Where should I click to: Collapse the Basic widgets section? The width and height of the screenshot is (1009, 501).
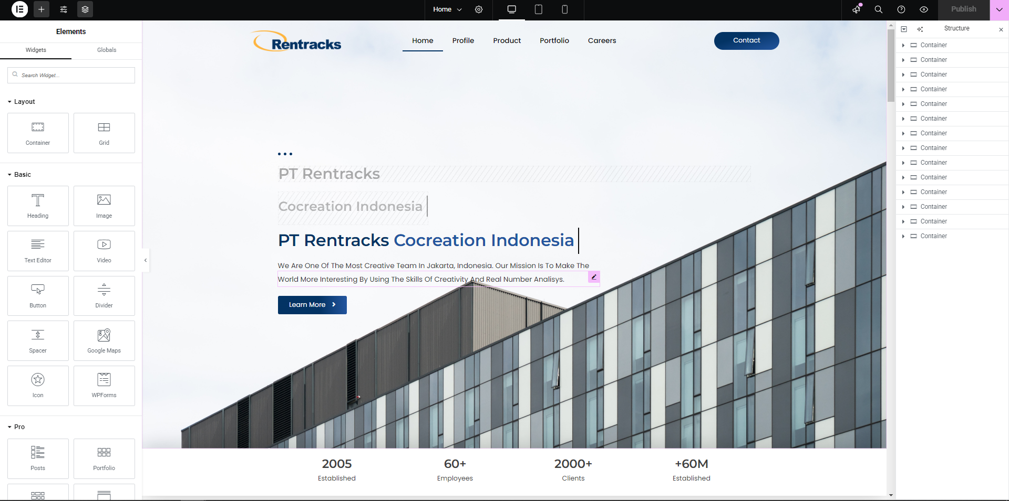click(10, 175)
